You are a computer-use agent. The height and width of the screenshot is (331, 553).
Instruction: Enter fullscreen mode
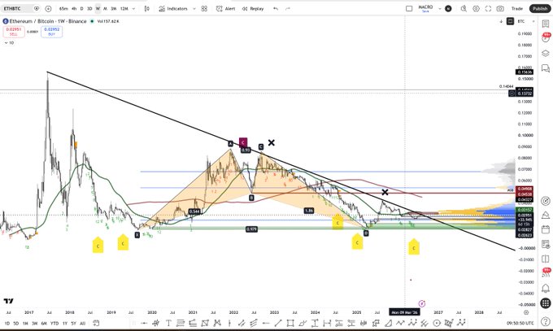pyautogui.click(x=488, y=8)
